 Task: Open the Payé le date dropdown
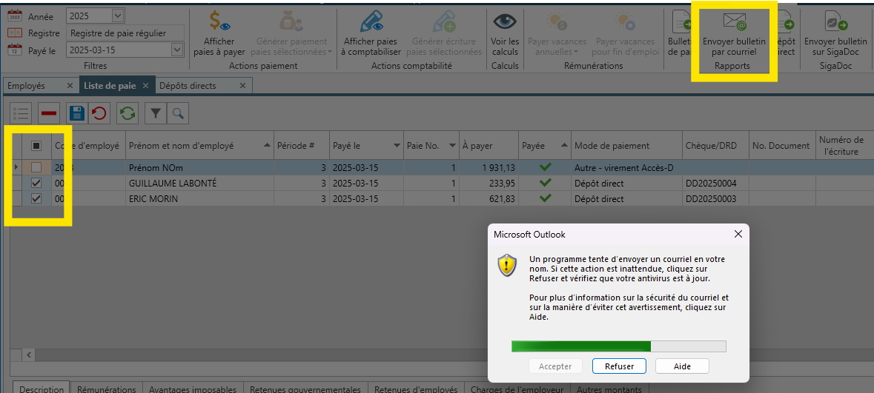point(177,50)
